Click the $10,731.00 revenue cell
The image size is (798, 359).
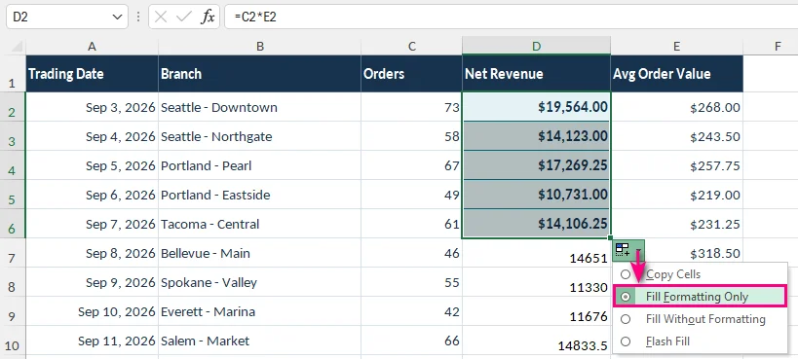click(x=537, y=195)
